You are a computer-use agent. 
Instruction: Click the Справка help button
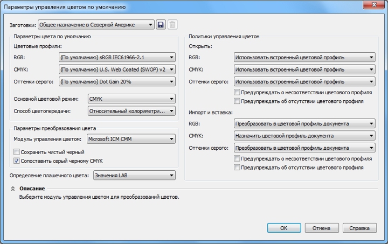pyautogui.click(x=359, y=228)
